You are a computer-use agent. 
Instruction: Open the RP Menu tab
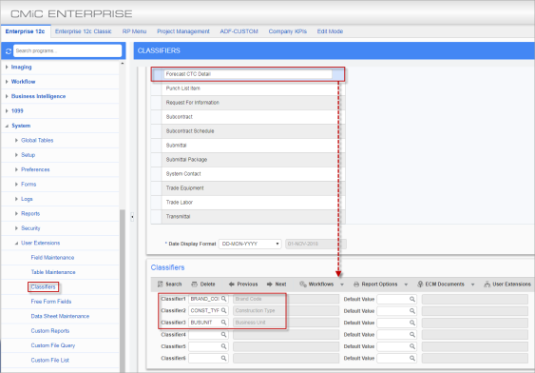[x=134, y=31]
